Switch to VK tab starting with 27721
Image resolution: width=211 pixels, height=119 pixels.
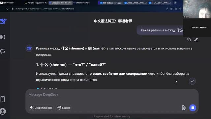160,3
